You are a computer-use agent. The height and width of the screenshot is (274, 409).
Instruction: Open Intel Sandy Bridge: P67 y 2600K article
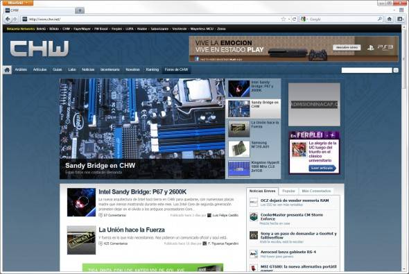click(x=142, y=191)
